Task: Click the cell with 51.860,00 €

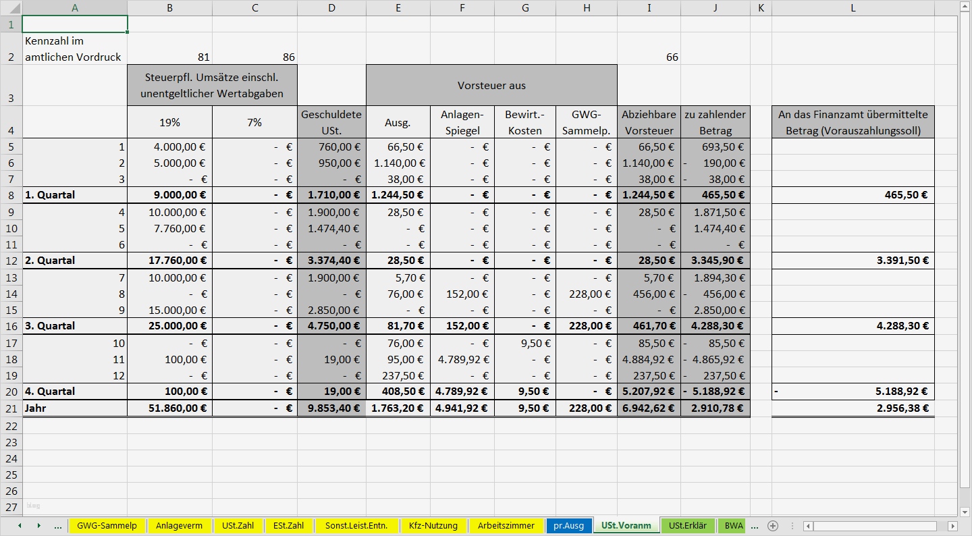Action: (x=169, y=408)
